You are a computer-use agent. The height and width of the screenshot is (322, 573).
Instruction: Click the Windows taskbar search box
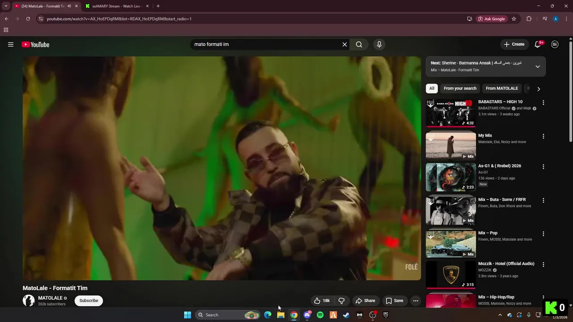(227, 315)
